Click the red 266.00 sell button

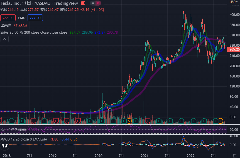click(8, 18)
